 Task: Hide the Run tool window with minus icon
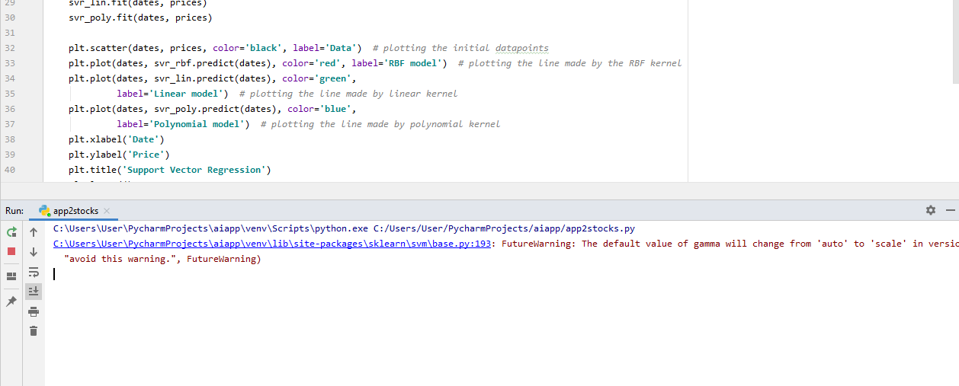click(950, 210)
